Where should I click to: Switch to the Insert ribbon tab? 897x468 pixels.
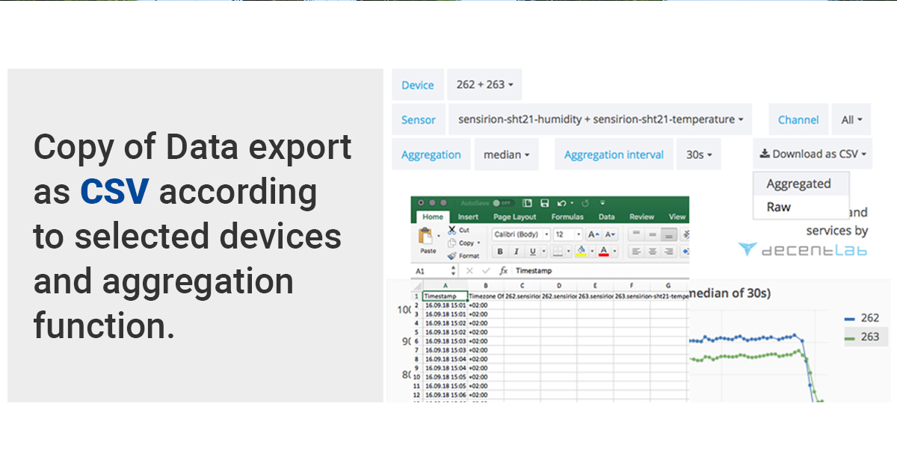pos(468,217)
